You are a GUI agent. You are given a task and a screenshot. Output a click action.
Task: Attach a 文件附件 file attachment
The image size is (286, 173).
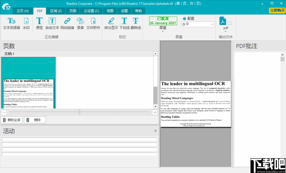tap(93, 23)
